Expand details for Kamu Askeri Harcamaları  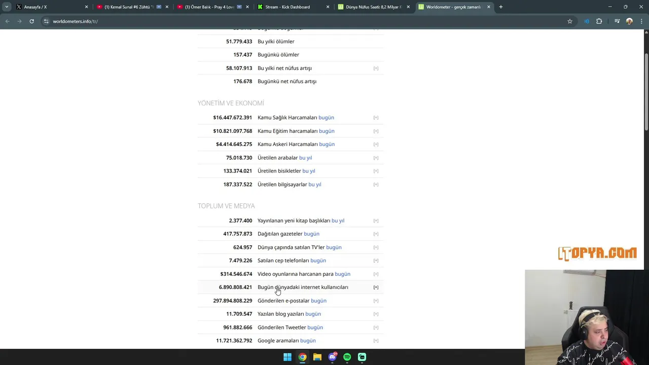pyautogui.click(x=376, y=144)
